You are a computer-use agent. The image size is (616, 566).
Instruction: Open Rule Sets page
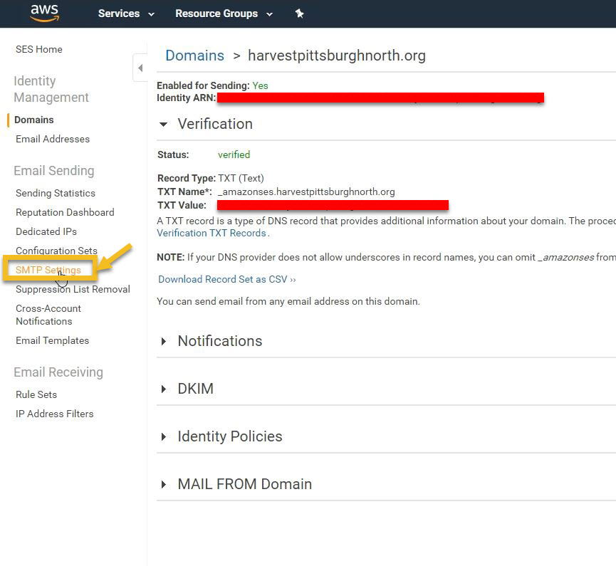click(36, 394)
